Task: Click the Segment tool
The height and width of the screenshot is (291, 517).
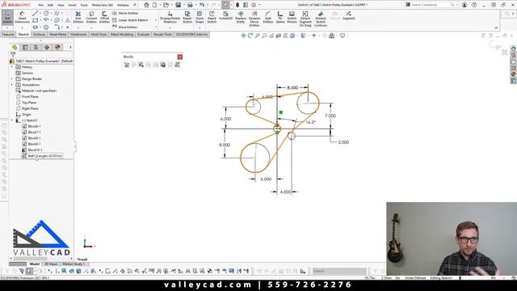Action: 348,15
